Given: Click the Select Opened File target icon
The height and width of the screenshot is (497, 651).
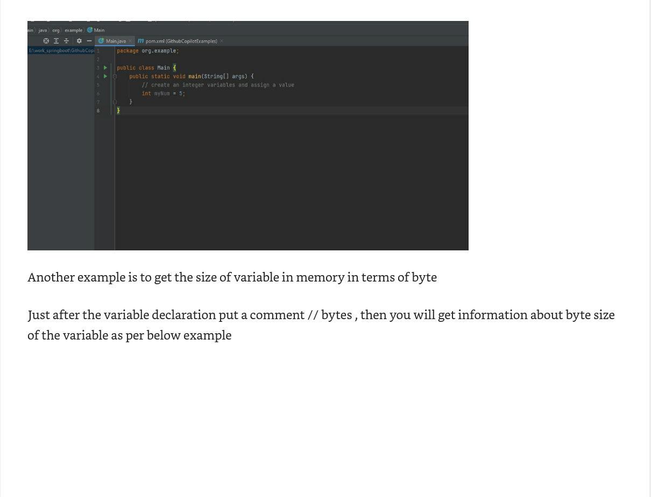Looking at the screenshot, I should click(46, 41).
